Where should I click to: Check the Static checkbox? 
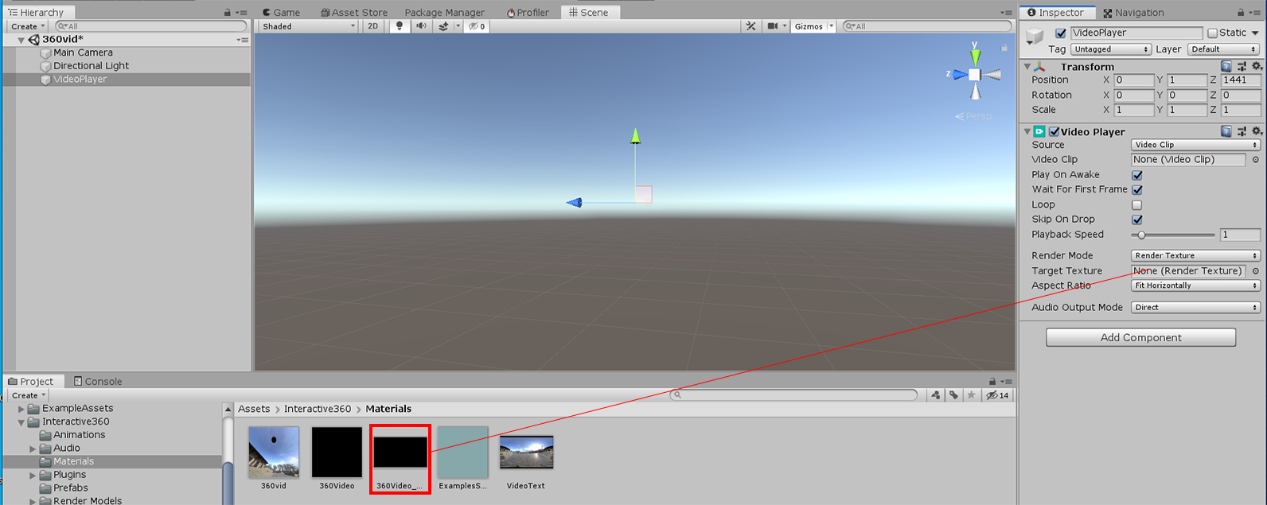coord(1212,33)
